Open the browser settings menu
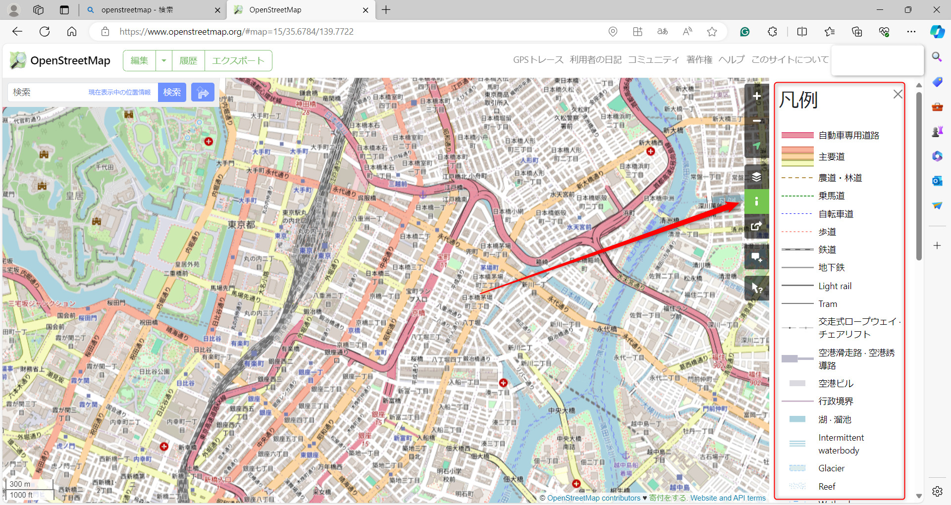Screen dimensions: 951x505 click(911, 31)
